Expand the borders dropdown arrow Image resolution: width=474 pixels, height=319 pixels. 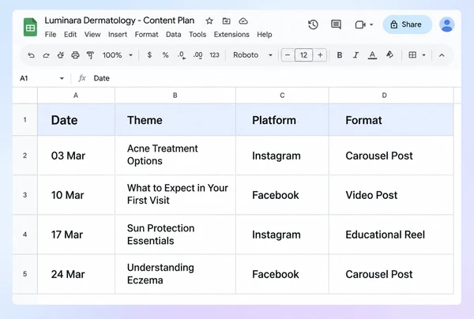(x=423, y=55)
